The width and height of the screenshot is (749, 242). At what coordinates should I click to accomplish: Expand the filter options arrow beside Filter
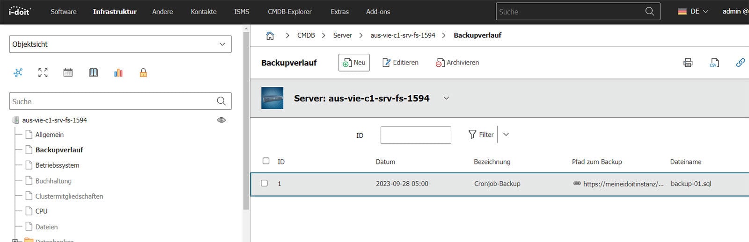(506, 135)
